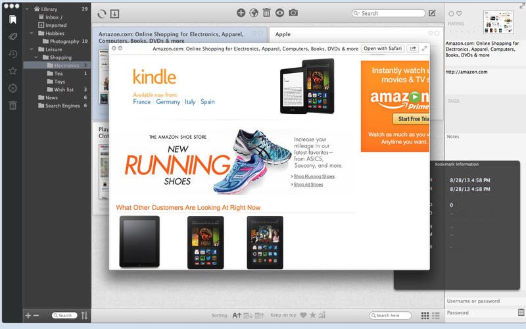This screenshot has height=329, width=526.
Task: Click the password field list icon
Action: click(x=521, y=313)
